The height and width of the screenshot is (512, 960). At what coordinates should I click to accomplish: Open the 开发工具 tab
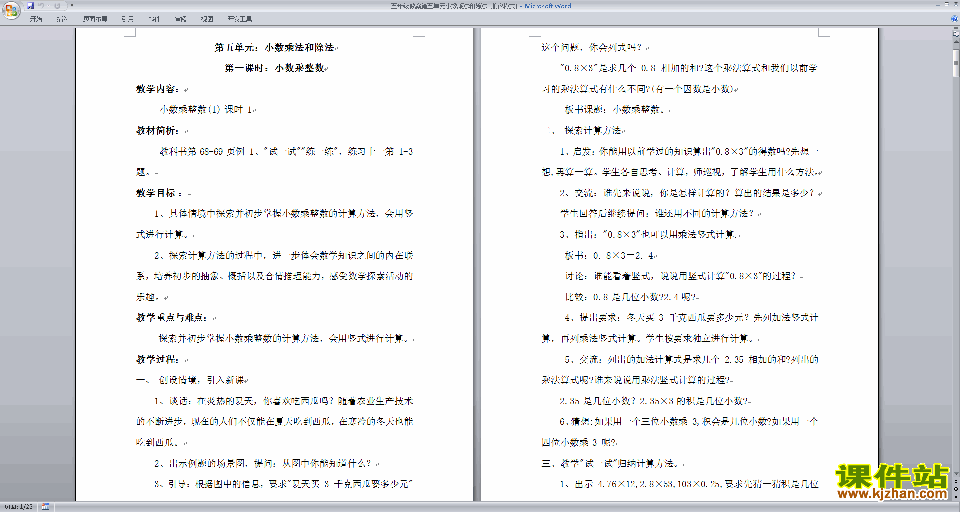coord(240,19)
